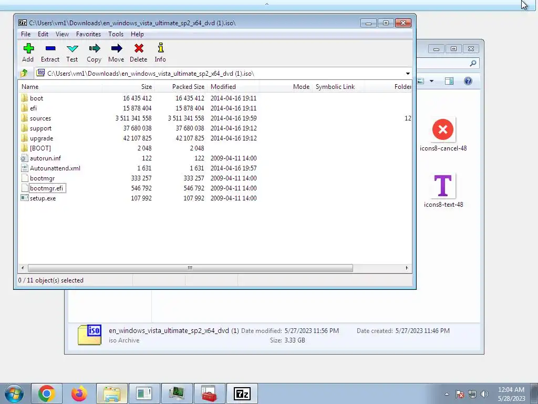The height and width of the screenshot is (404, 538).
Task: Go up one folder level icon
Action: point(24,73)
